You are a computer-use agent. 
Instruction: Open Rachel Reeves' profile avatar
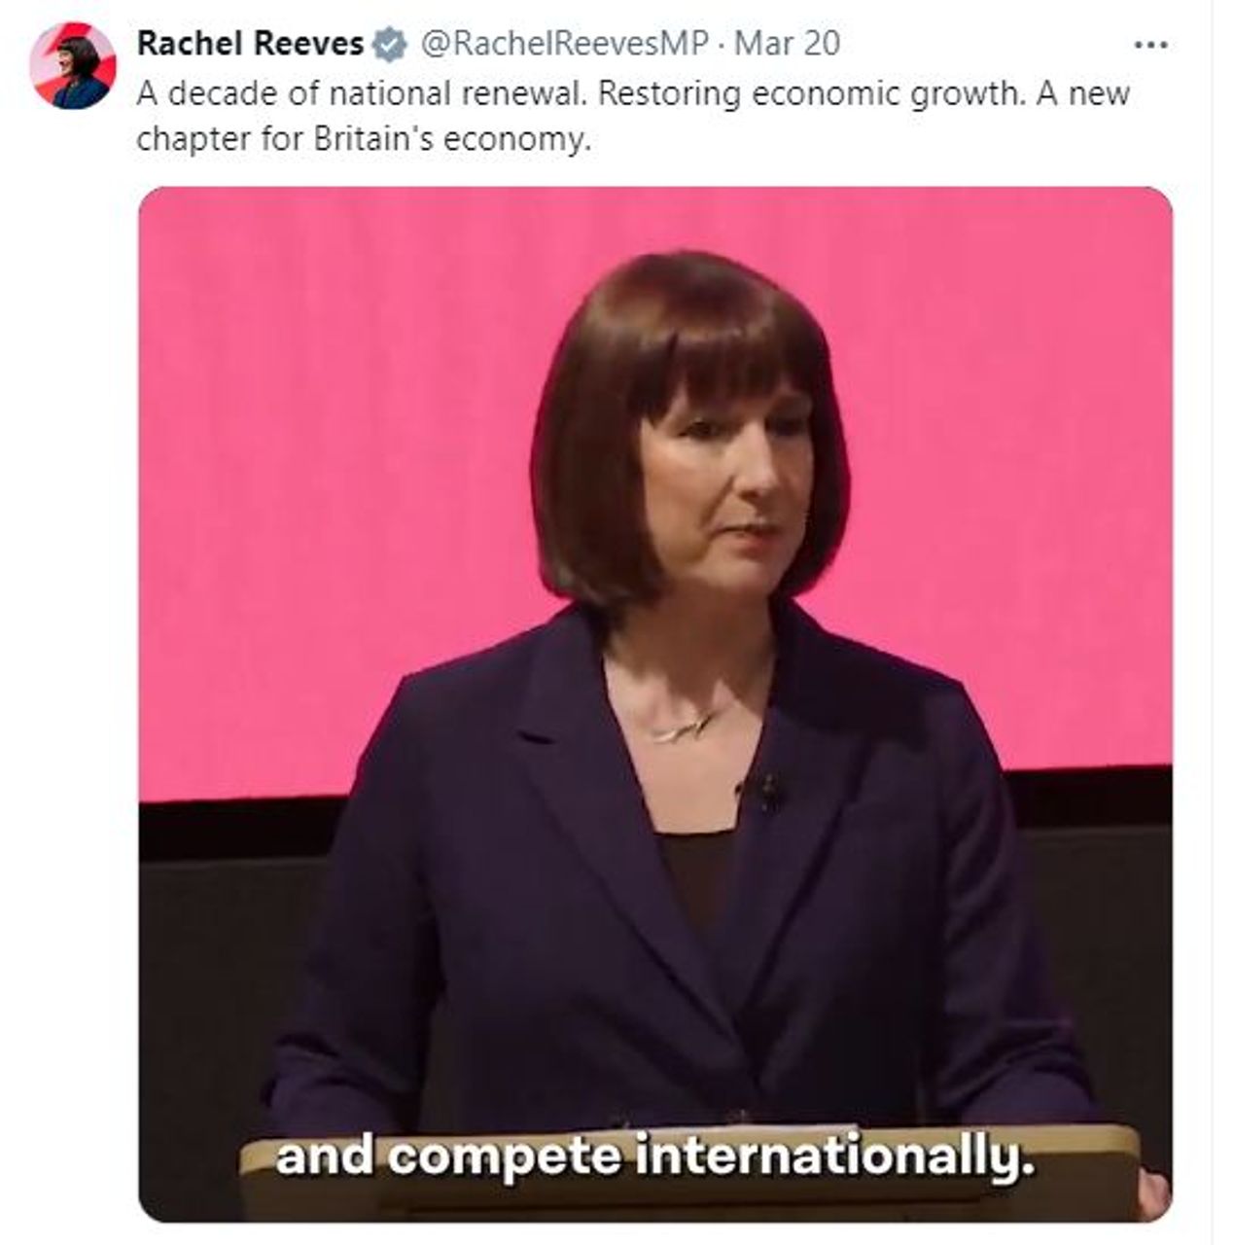(73, 65)
